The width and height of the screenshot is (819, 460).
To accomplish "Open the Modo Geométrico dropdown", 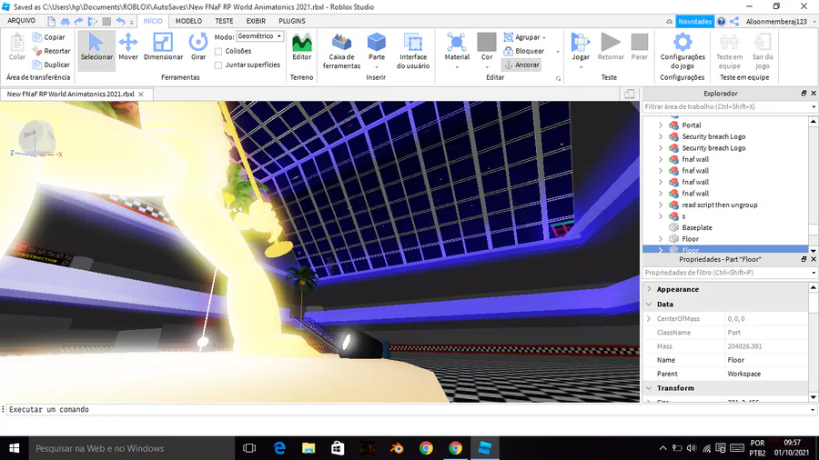I will point(259,36).
